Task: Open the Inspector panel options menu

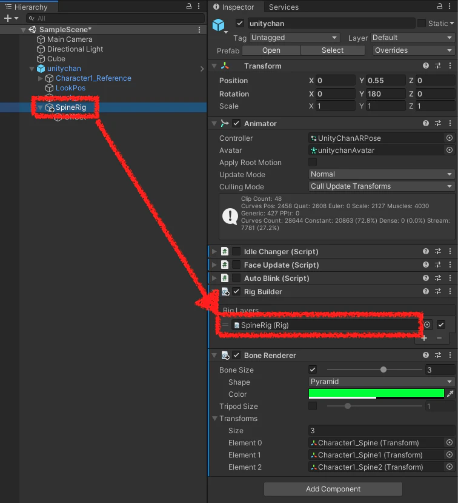Action: click(x=450, y=6)
